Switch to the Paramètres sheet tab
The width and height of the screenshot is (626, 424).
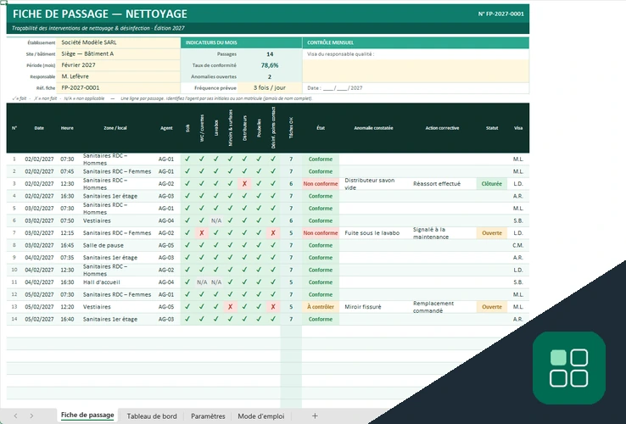[x=208, y=416]
